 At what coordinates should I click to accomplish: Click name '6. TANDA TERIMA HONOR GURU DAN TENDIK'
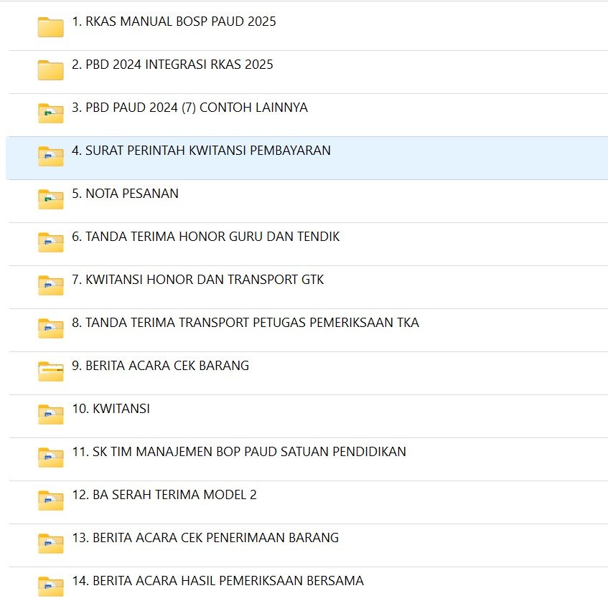click(x=206, y=237)
